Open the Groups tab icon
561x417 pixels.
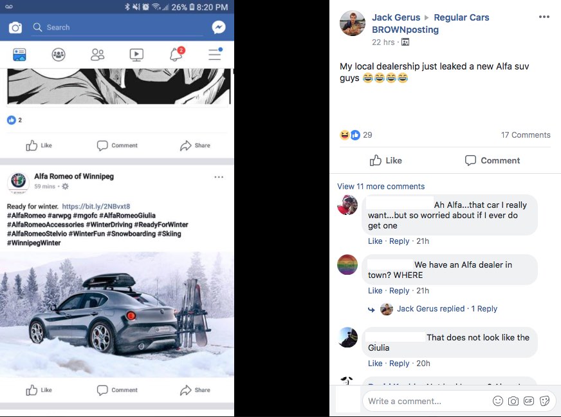pos(59,55)
